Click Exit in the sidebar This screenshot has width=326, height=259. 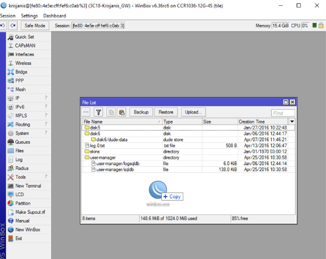pos(28,238)
